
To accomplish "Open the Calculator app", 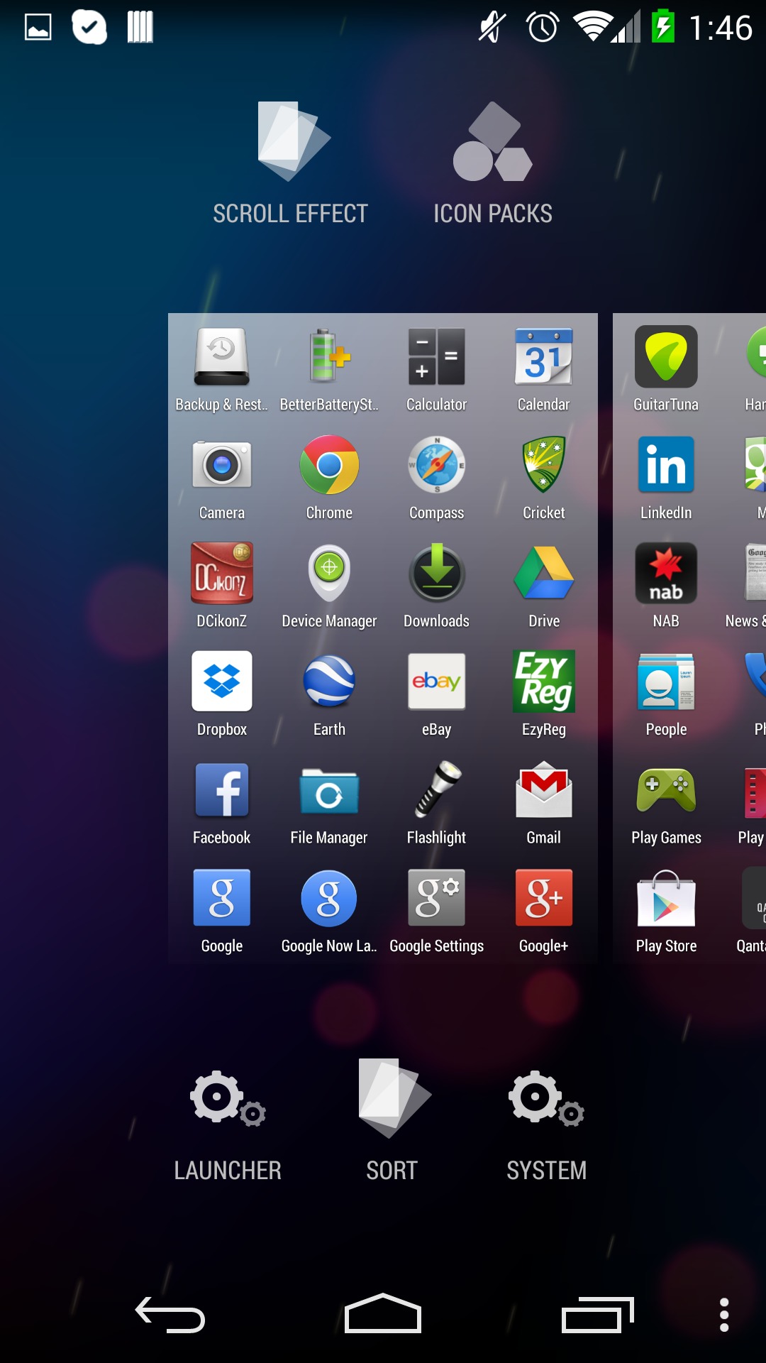I will (436, 369).
